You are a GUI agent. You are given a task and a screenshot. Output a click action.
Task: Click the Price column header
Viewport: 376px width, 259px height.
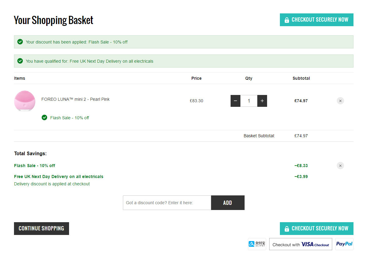pos(197,78)
